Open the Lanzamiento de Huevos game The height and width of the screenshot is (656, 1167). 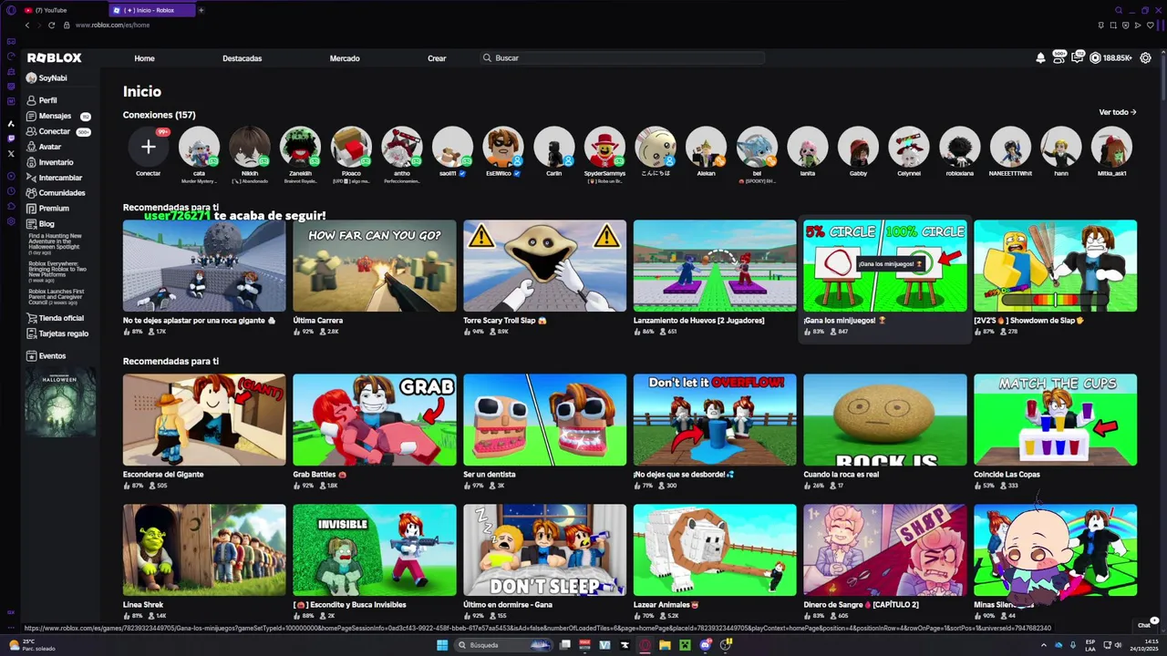tap(715, 266)
